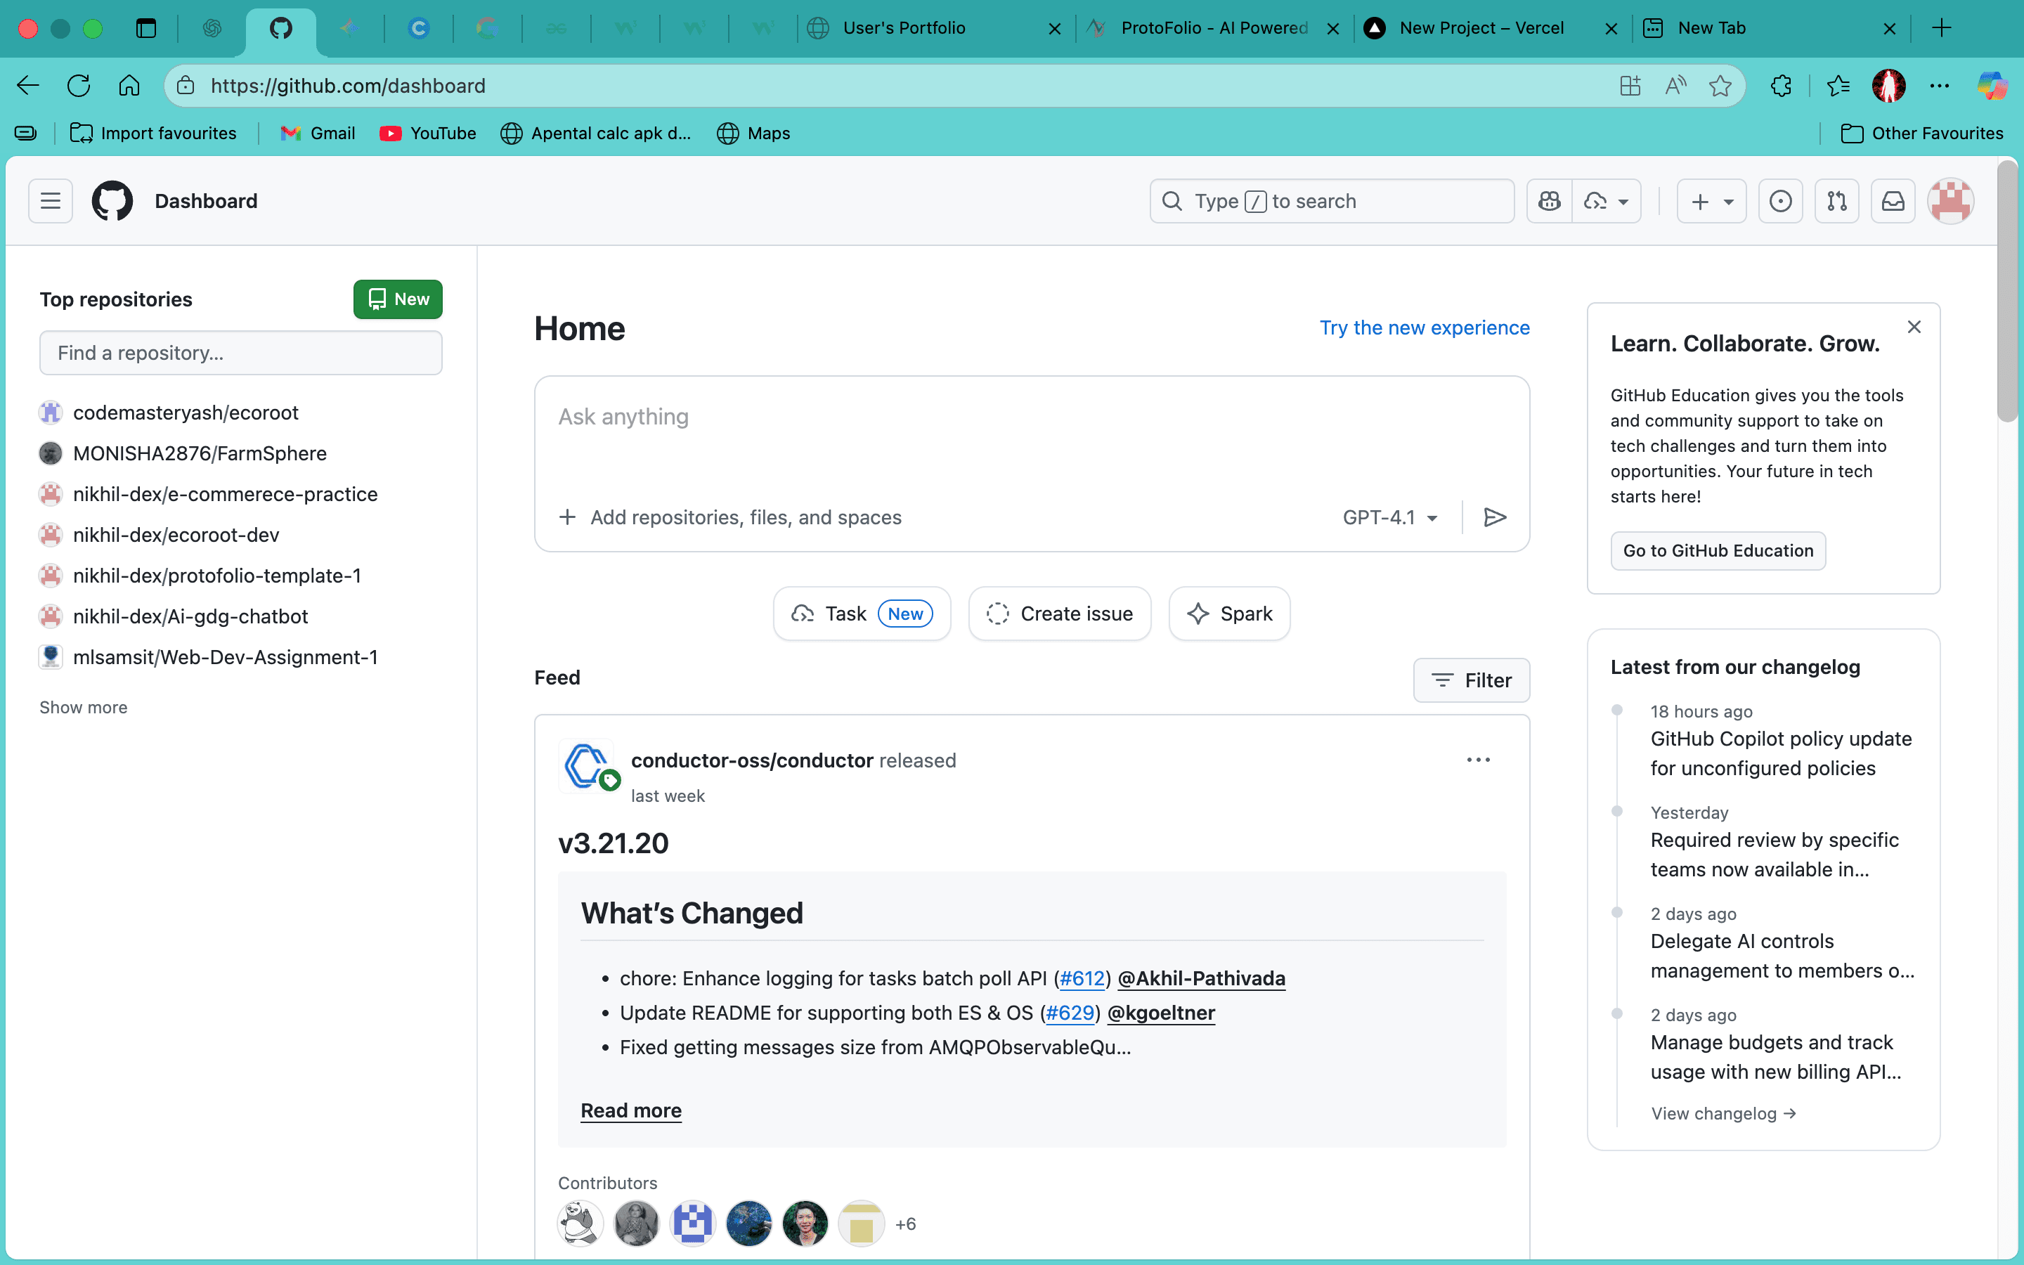This screenshot has height=1265, width=2024.
Task: Open nikhil-dex/Ai-gdg-chatbot repository
Action: point(190,616)
